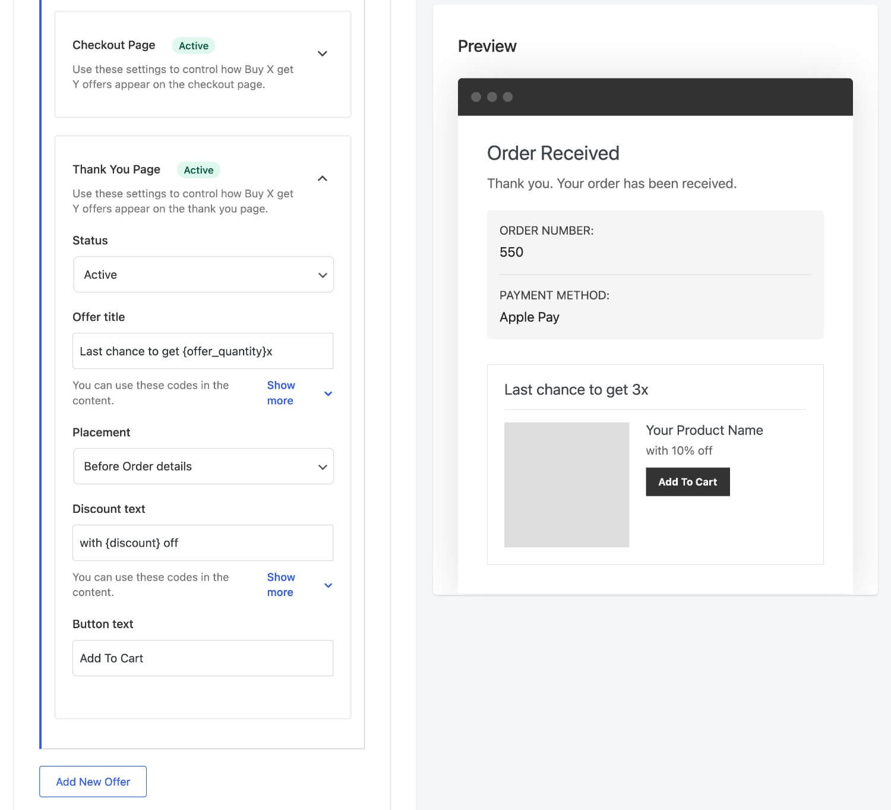Click the 'with 10% off' preview text
The width and height of the screenshot is (891, 810).
tap(679, 450)
